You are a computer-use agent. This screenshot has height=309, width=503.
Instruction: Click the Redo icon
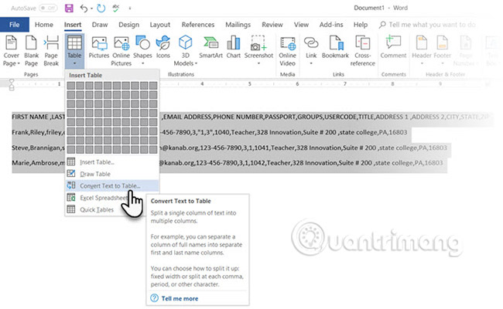pos(101,8)
